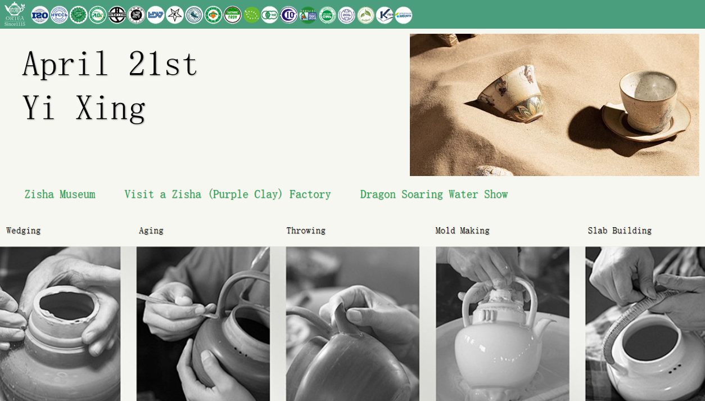705x401 pixels.
Task: Click the Wedging pottery photo
Action: coord(60,323)
